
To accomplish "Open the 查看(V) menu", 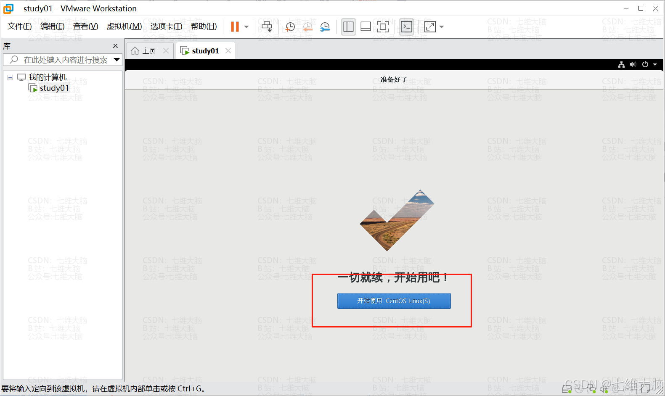I will coord(86,26).
